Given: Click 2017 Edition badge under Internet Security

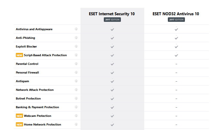Looking at the screenshot, I should (x=112, y=19).
